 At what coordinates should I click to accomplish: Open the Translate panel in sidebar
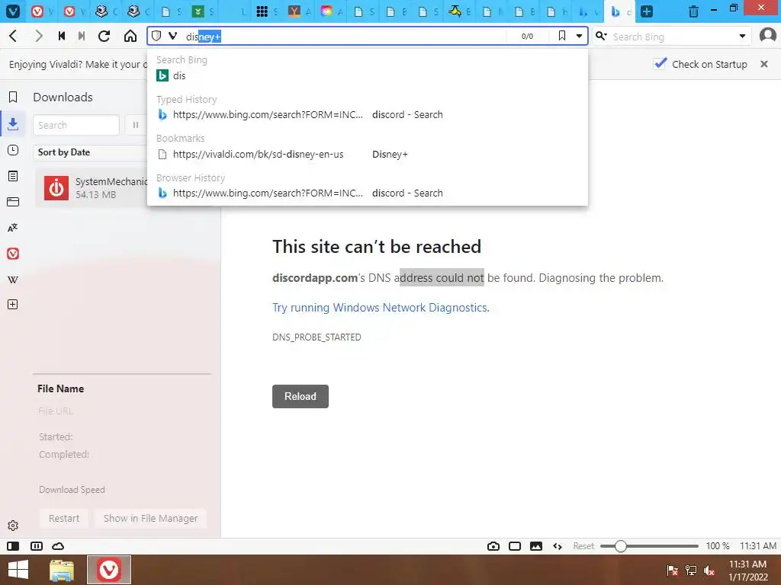click(x=13, y=228)
